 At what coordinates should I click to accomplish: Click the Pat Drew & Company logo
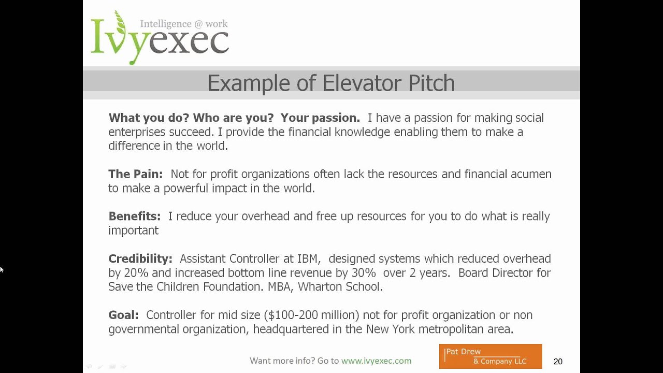tap(490, 356)
